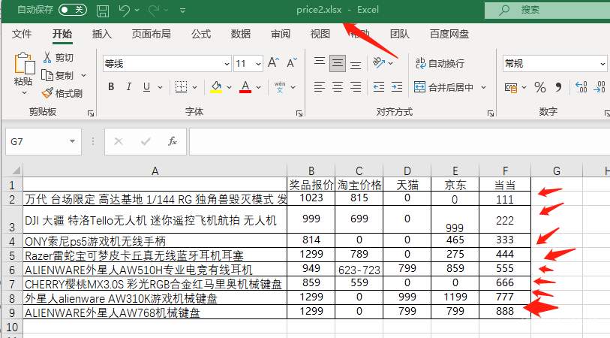This screenshot has width=610, height=338.
Task: Decrease the indent
Action: click(378, 87)
